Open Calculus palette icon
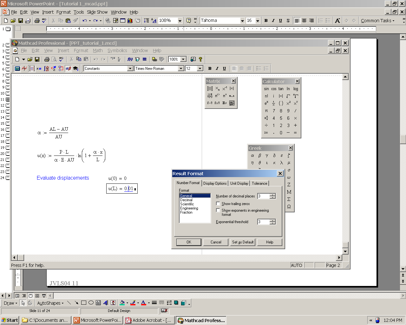406x325 pixels. pos(46,69)
